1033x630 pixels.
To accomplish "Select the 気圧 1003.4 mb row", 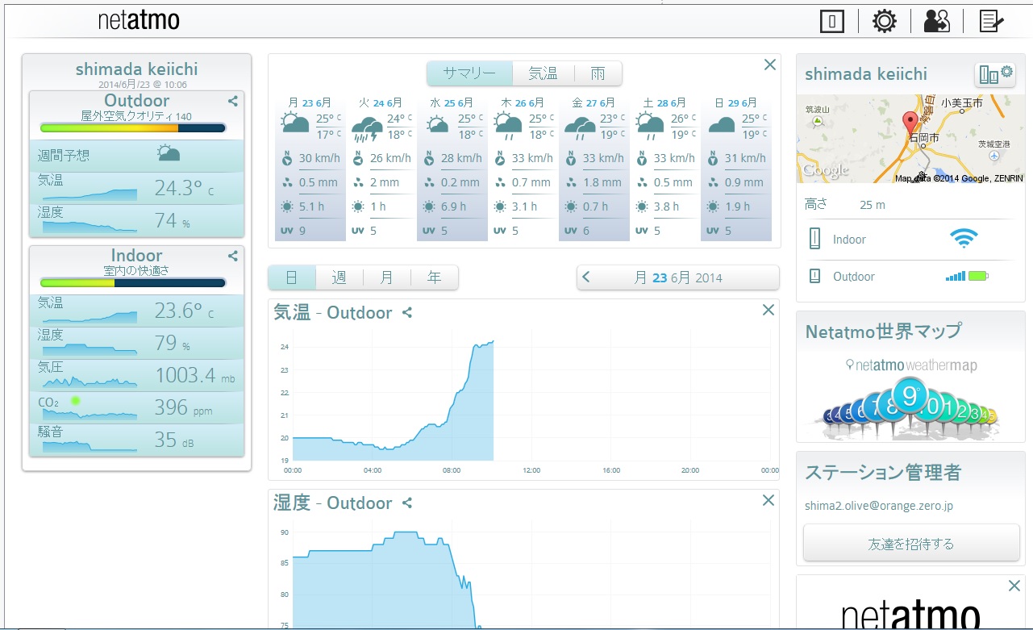I will click(136, 375).
